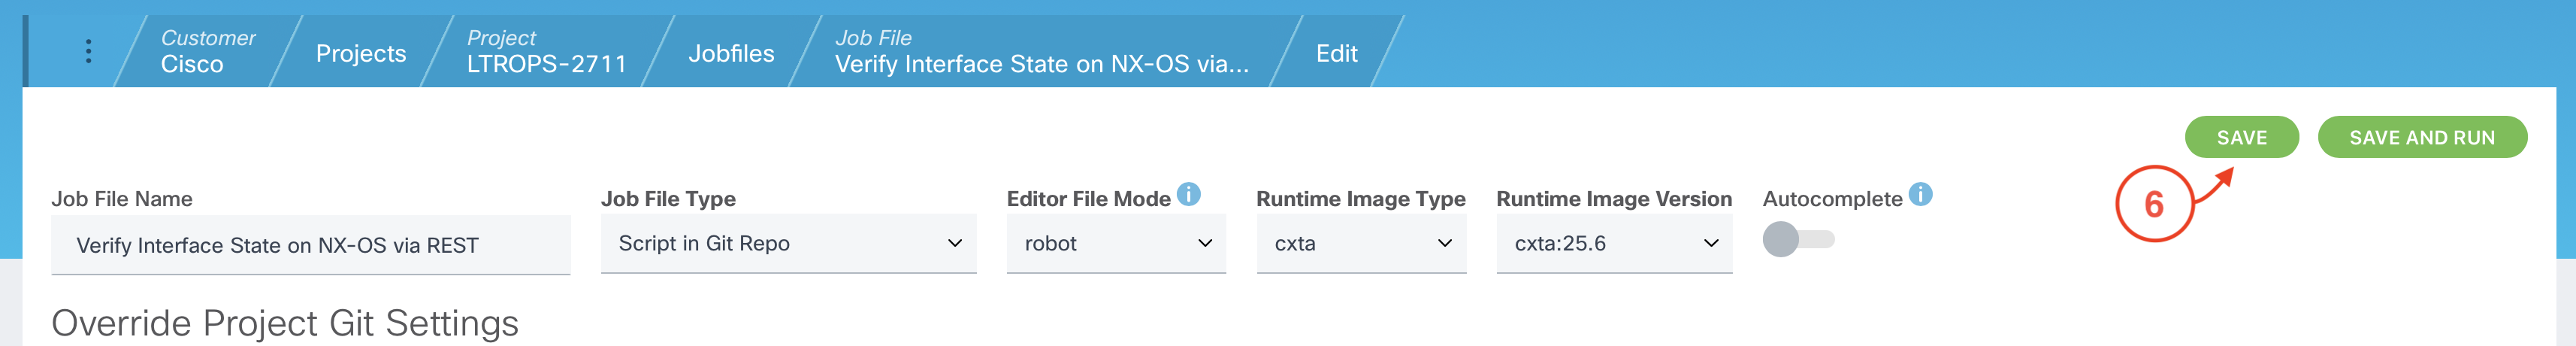Go to the Jobfiles breadcrumb
2576x346 pixels.
click(x=731, y=54)
